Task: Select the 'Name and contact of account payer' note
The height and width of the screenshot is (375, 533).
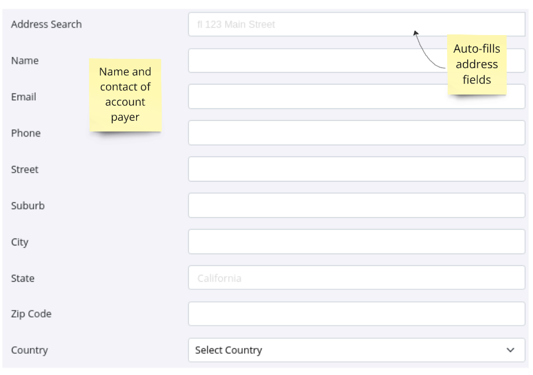Action: (125, 95)
